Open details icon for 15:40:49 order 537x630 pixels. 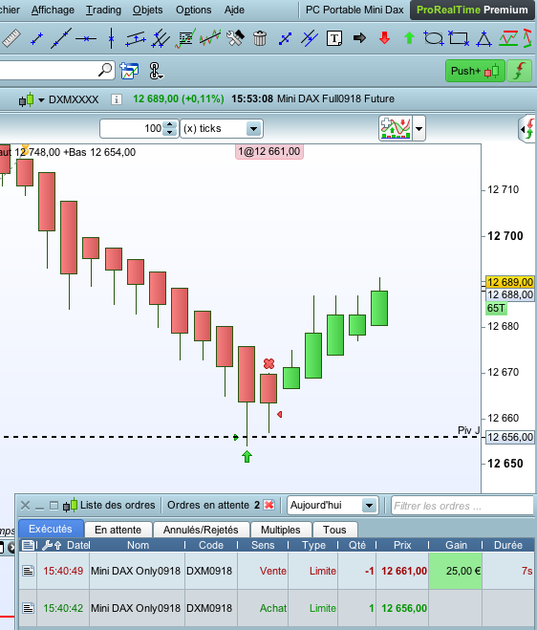click(28, 571)
